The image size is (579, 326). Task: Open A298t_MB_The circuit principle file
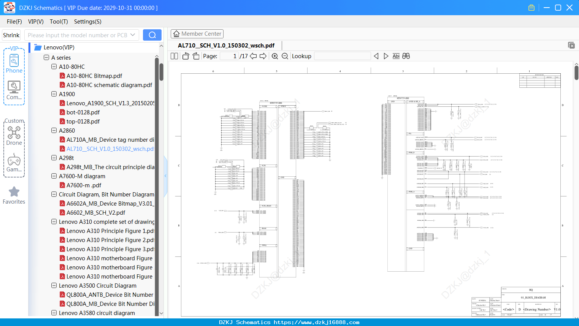[110, 167]
